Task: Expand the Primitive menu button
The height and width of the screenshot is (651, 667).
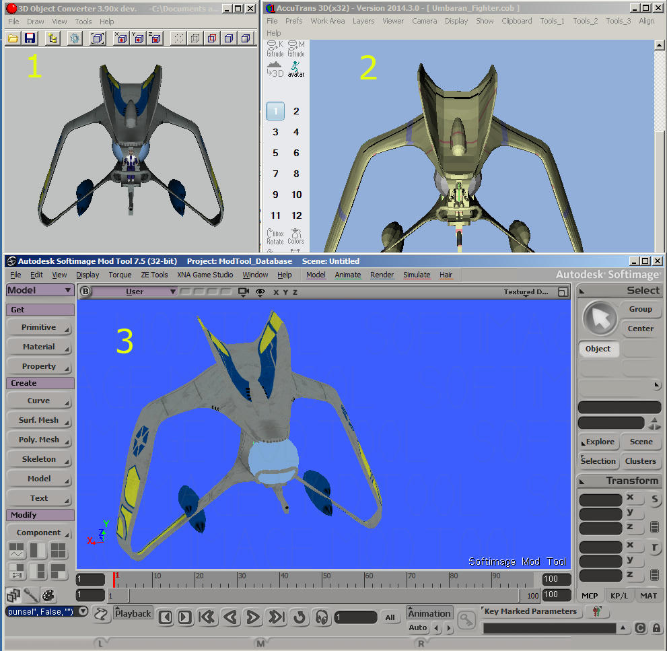Action: (39, 327)
